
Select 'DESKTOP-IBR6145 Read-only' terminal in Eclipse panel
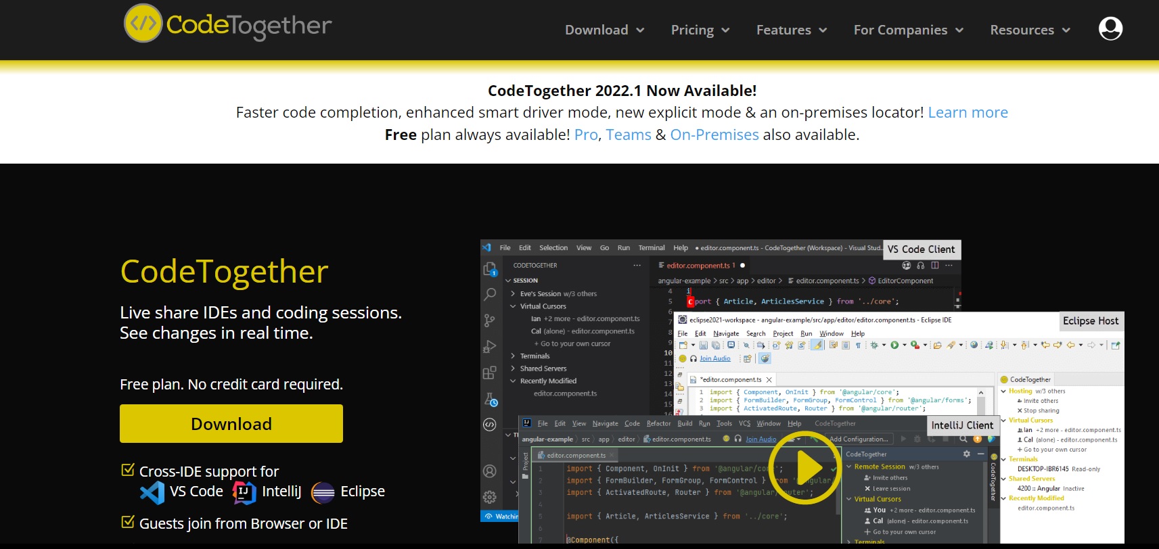(x=1059, y=469)
